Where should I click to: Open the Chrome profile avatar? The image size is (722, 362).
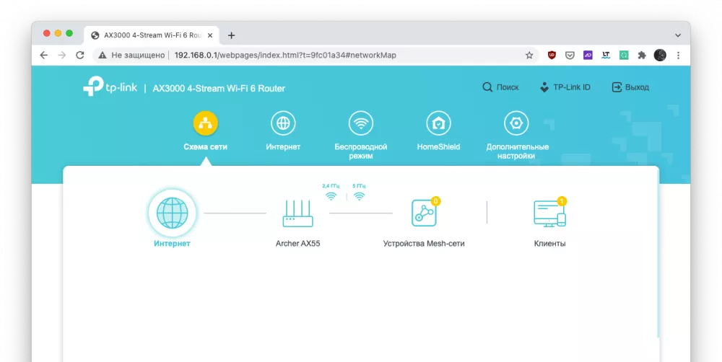[660, 56]
